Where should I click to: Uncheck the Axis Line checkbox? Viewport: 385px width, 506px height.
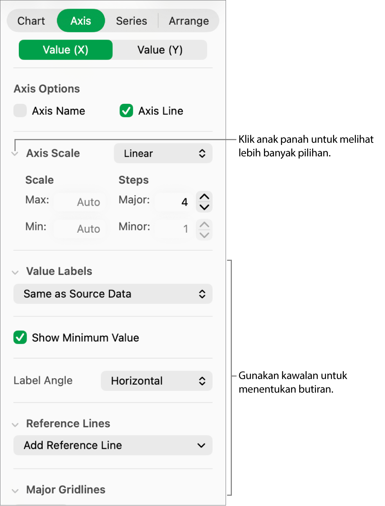click(x=127, y=111)
